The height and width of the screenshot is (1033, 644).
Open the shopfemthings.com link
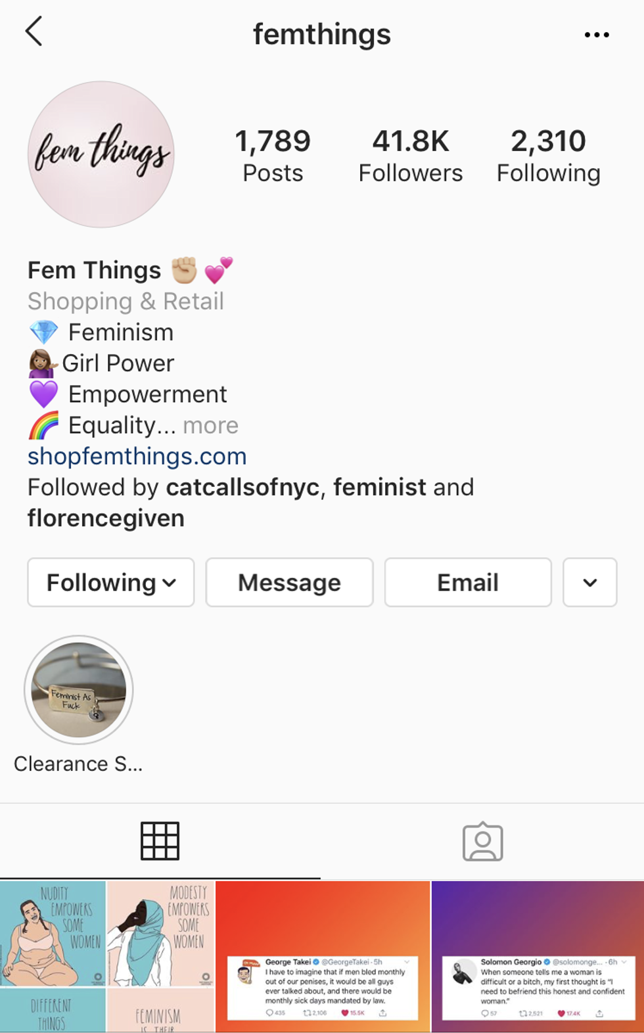(x=137, y=456)
